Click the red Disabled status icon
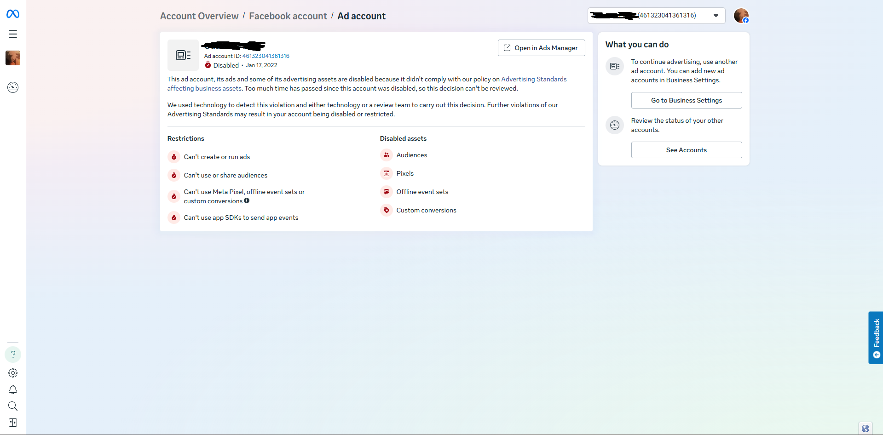 [x=208, y=65]
